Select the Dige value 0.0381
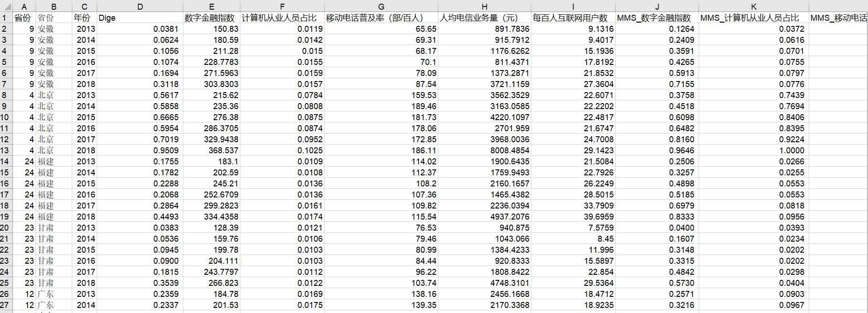The height and width of the screenshot is (313, 868). click(x=140, y=29)
